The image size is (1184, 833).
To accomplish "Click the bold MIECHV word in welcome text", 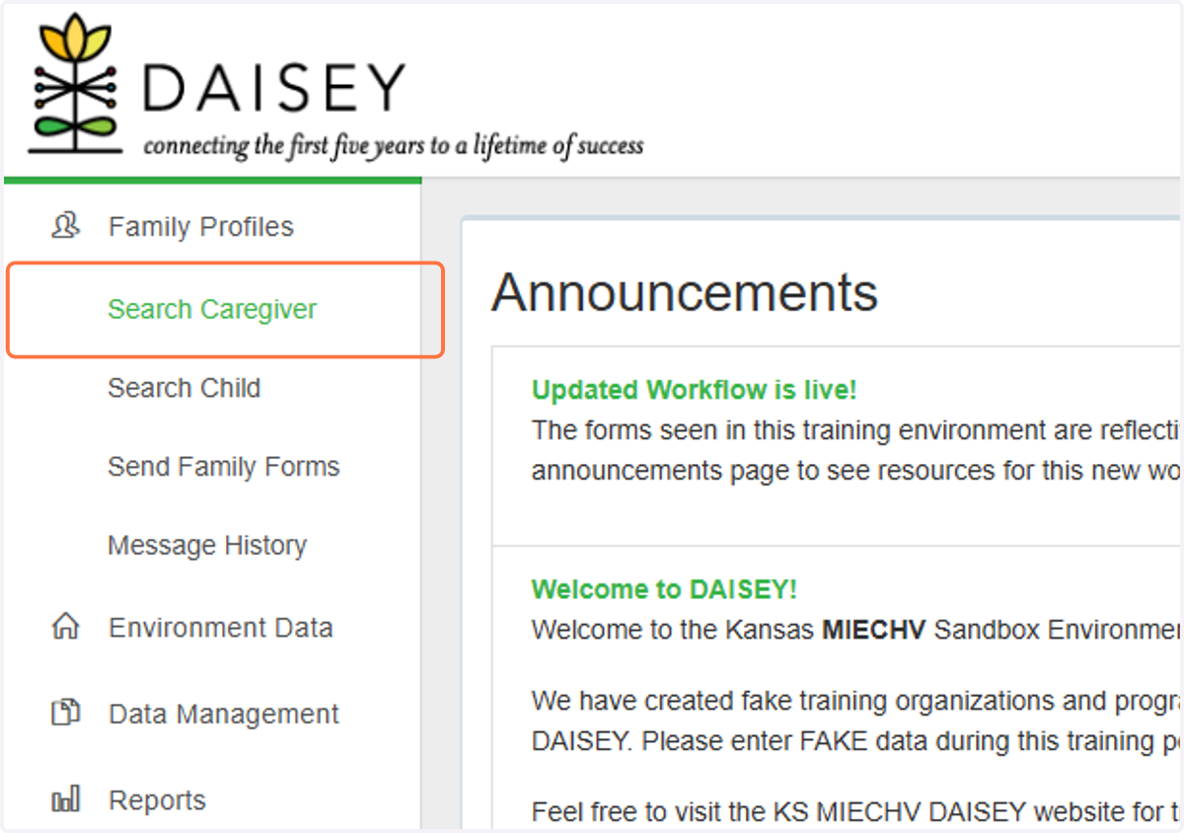I will pyautogui.click(x=873, y=630).
